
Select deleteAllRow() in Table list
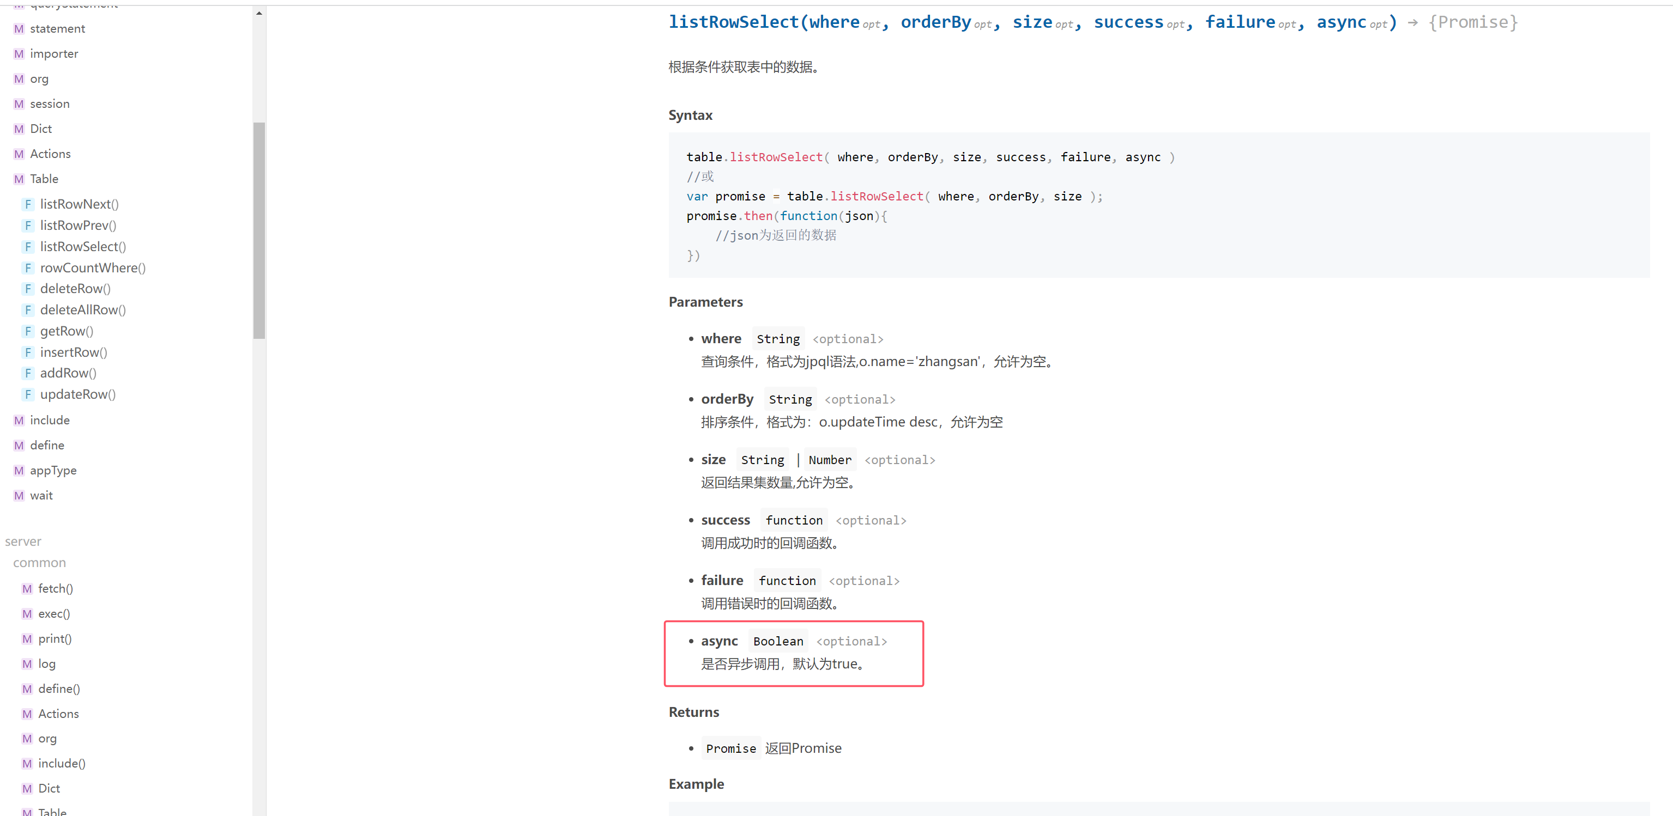click(82, 310)
